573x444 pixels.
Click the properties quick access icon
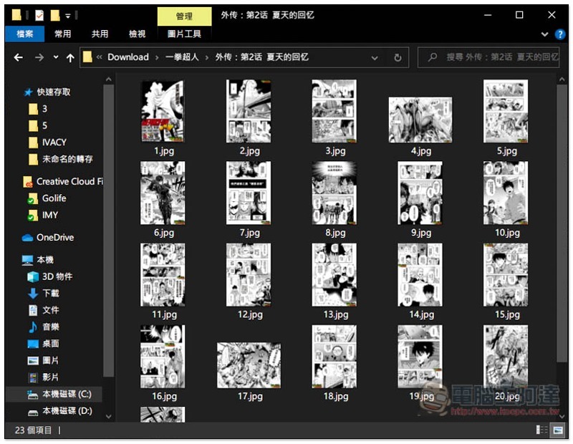point(39,15)
